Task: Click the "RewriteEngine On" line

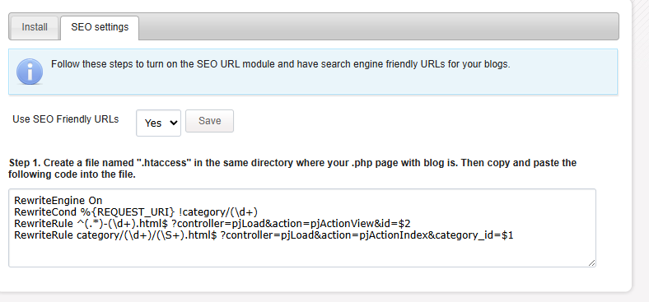Action: tap(58, 201)
